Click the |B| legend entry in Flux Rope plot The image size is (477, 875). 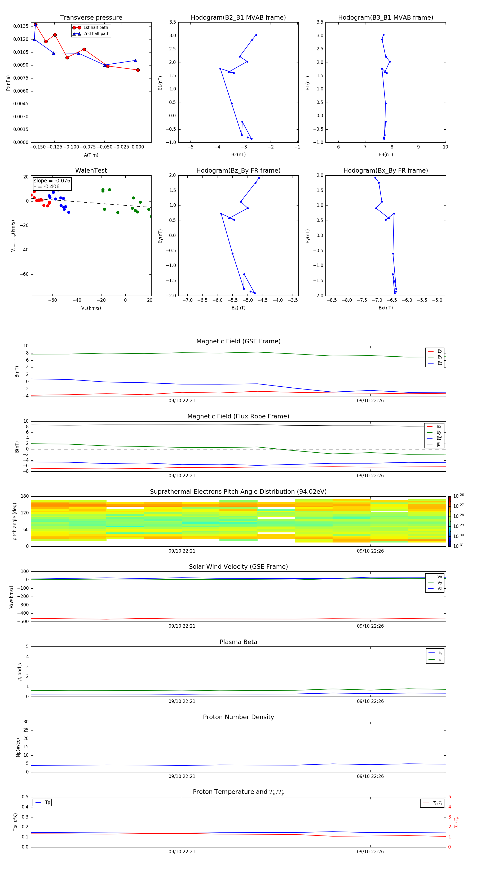point(435,445)
